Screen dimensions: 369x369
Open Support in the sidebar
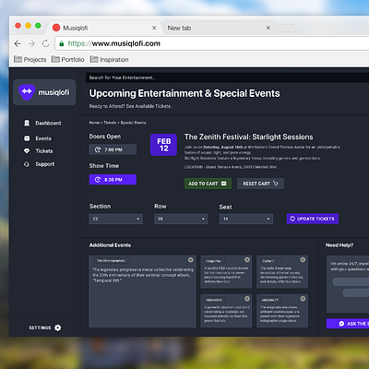pyautogui.click(x=40, y=164)
